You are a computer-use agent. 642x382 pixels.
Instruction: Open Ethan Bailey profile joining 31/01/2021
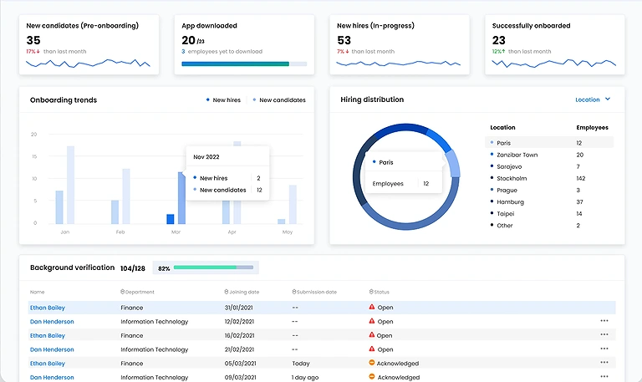[48, 308]
